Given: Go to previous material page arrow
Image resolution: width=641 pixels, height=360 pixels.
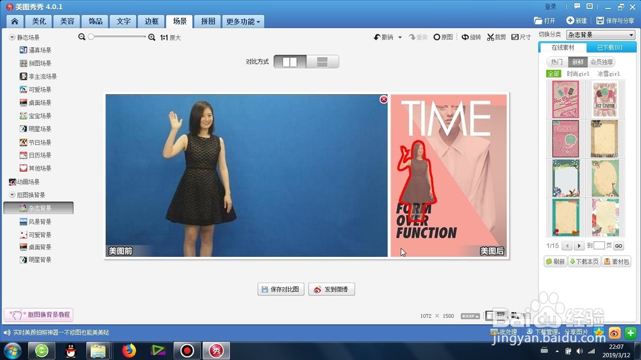Looking at the screenshot, I should tap(567, 245).
